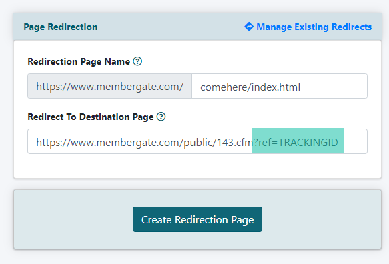Click the Page Redirection panel heading
This screenshot has width=389, height=264.
pyautogui.click(x=61, y=27)
